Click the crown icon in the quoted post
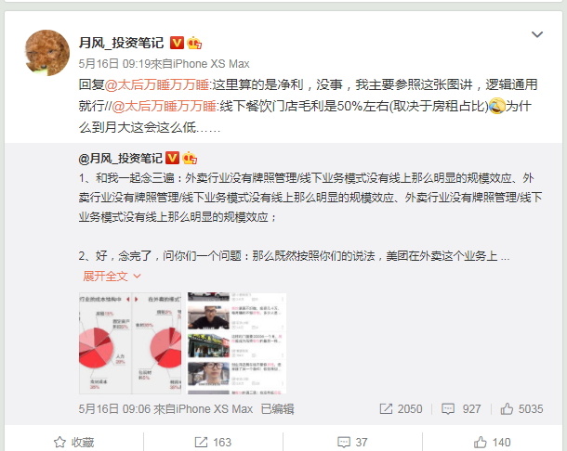Image resolution: width=567 pixels, height=451 pixels. tap(190, 158)
